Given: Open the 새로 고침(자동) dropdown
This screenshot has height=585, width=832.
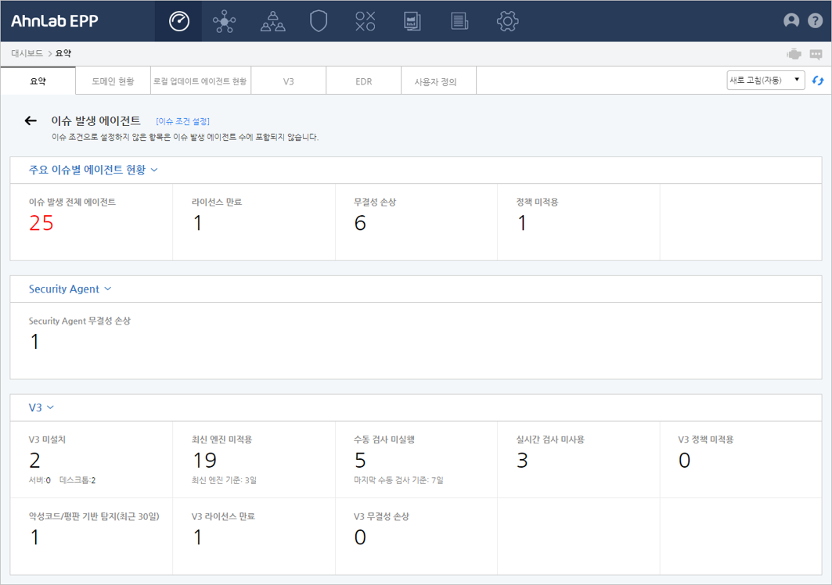Looking at the screenshot, I should click(x=765, y=80).
